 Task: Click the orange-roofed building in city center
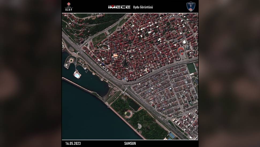coord(116,55)
